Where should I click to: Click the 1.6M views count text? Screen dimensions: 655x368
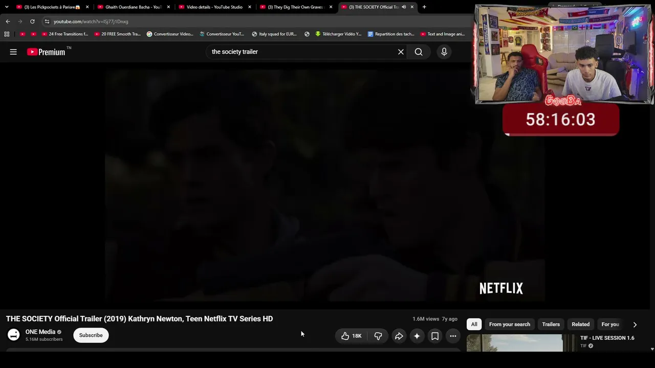pyautogui.click(x=426, y=319)
